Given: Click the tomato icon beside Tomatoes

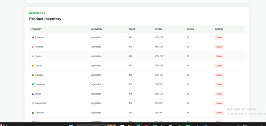Looking at the screenshot, I should [x=33, y=37].
